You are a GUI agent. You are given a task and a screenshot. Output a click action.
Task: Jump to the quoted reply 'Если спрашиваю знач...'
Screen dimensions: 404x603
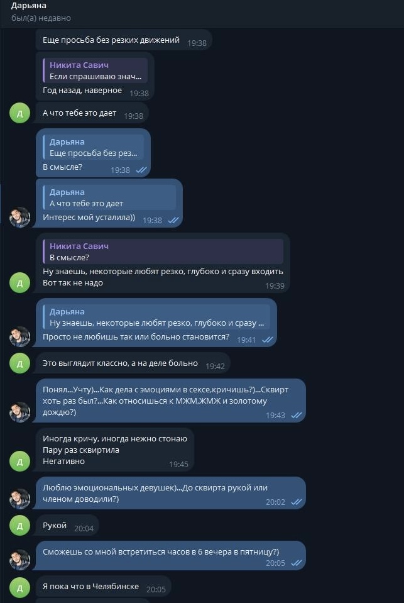[96, 70]
